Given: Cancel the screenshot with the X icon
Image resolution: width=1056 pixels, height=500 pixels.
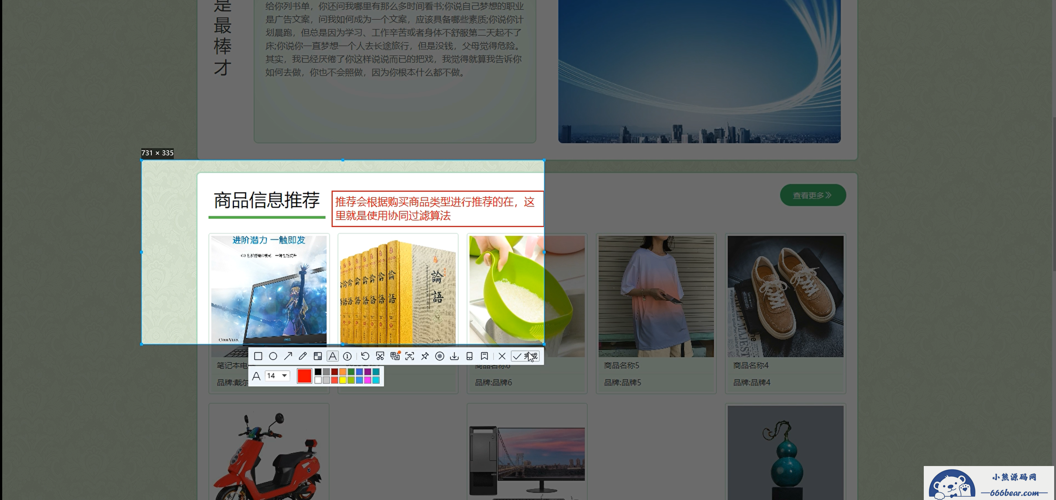Looking at the screenshot, I should [502, 356].
